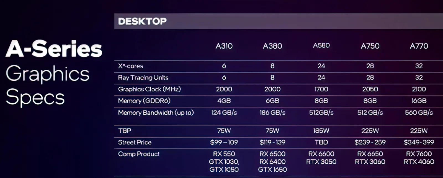Select the A380 column header

272,46
